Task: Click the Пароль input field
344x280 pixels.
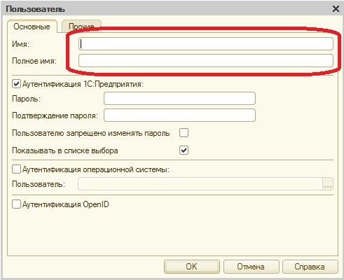Action: tap(179, 98)
